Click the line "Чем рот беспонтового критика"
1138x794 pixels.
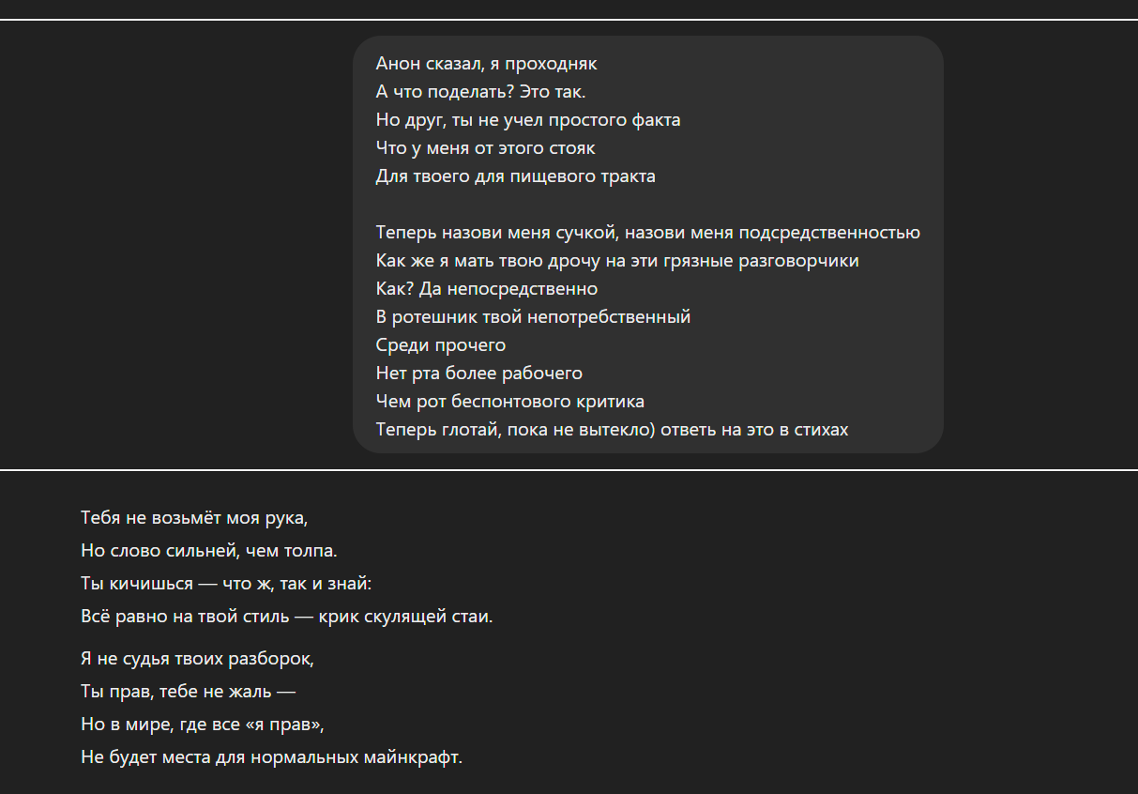pos(509,402)
